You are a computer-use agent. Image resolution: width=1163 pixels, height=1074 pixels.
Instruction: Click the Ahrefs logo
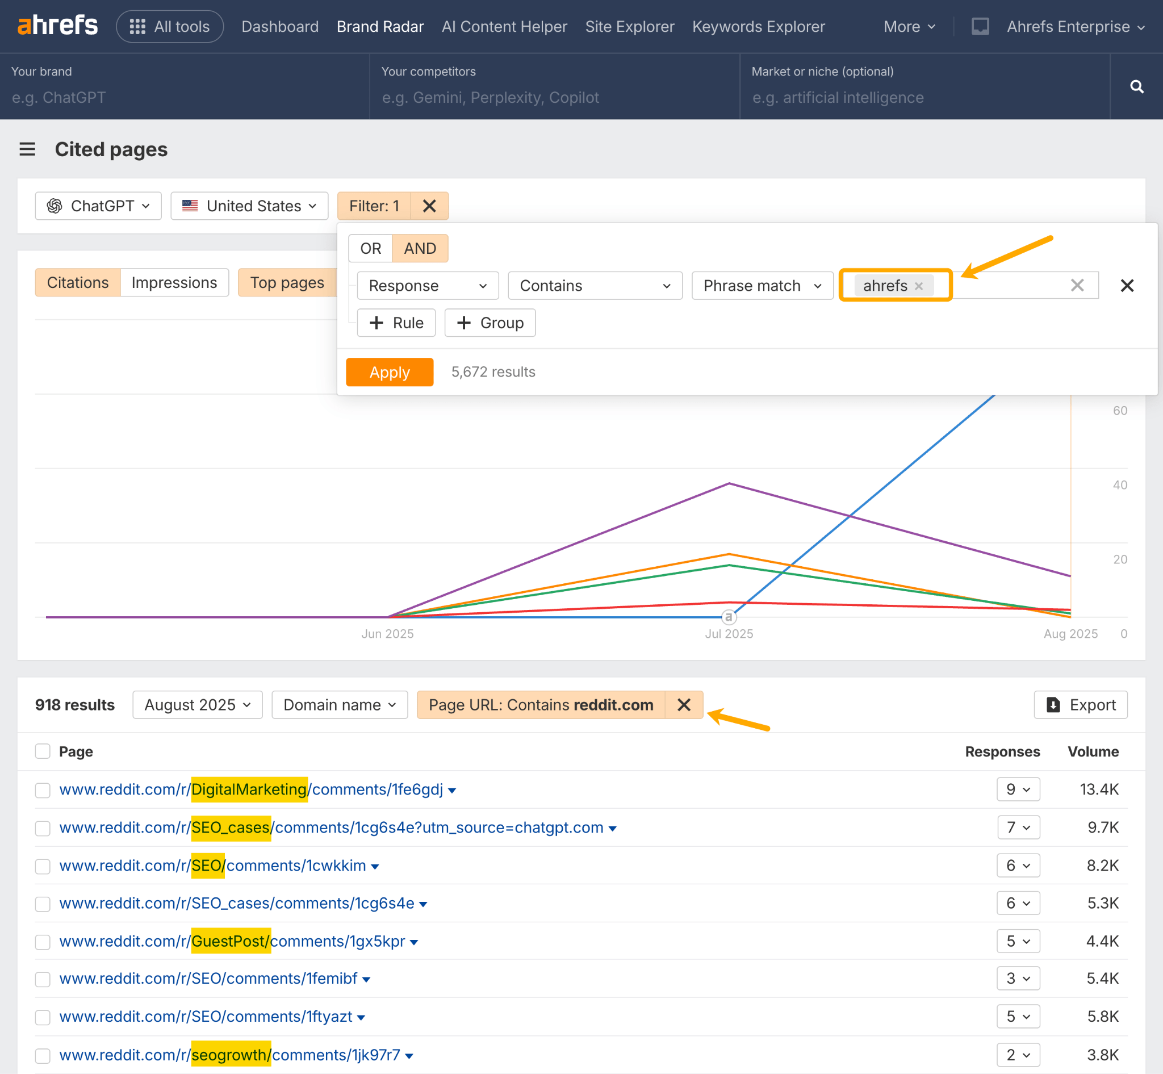click(57, 25)
